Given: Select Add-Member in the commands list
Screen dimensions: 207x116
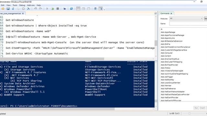Looking at the screenshot, I should [x=166, y=86].
